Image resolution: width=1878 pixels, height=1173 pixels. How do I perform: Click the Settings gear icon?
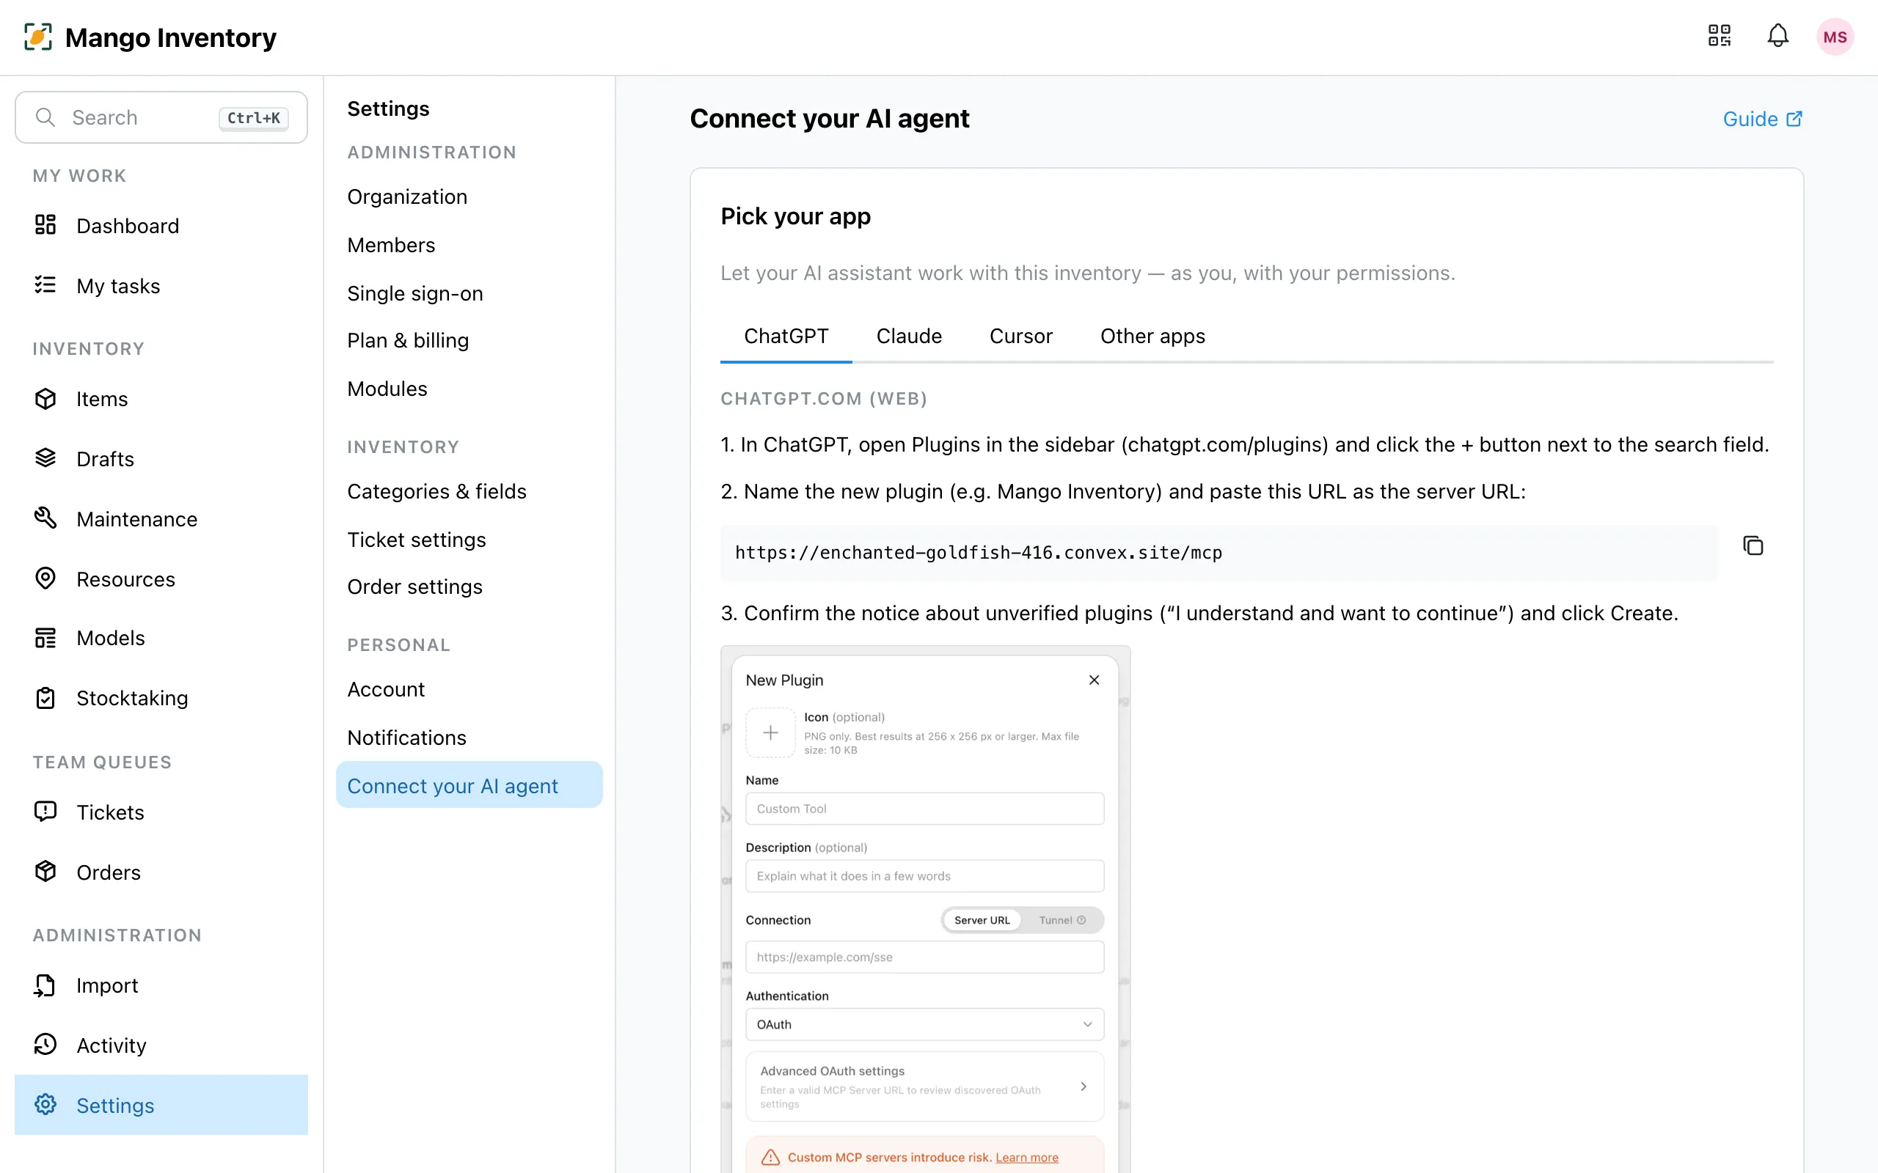[45, 1104]
